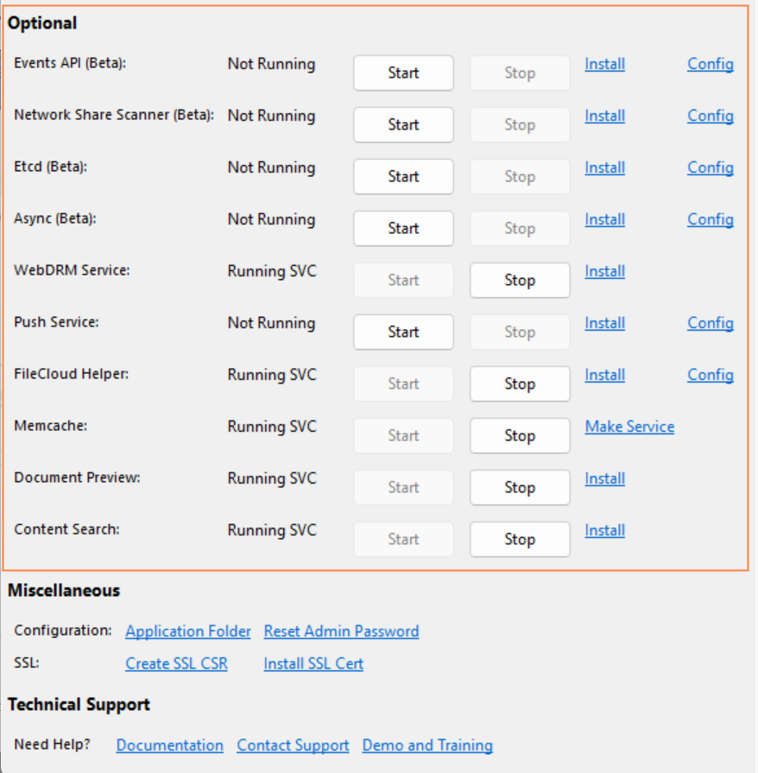The width and height of the screenshot is (758, 773).
Task: Start the Etcd (Beta) service
Action: point(403,176)
